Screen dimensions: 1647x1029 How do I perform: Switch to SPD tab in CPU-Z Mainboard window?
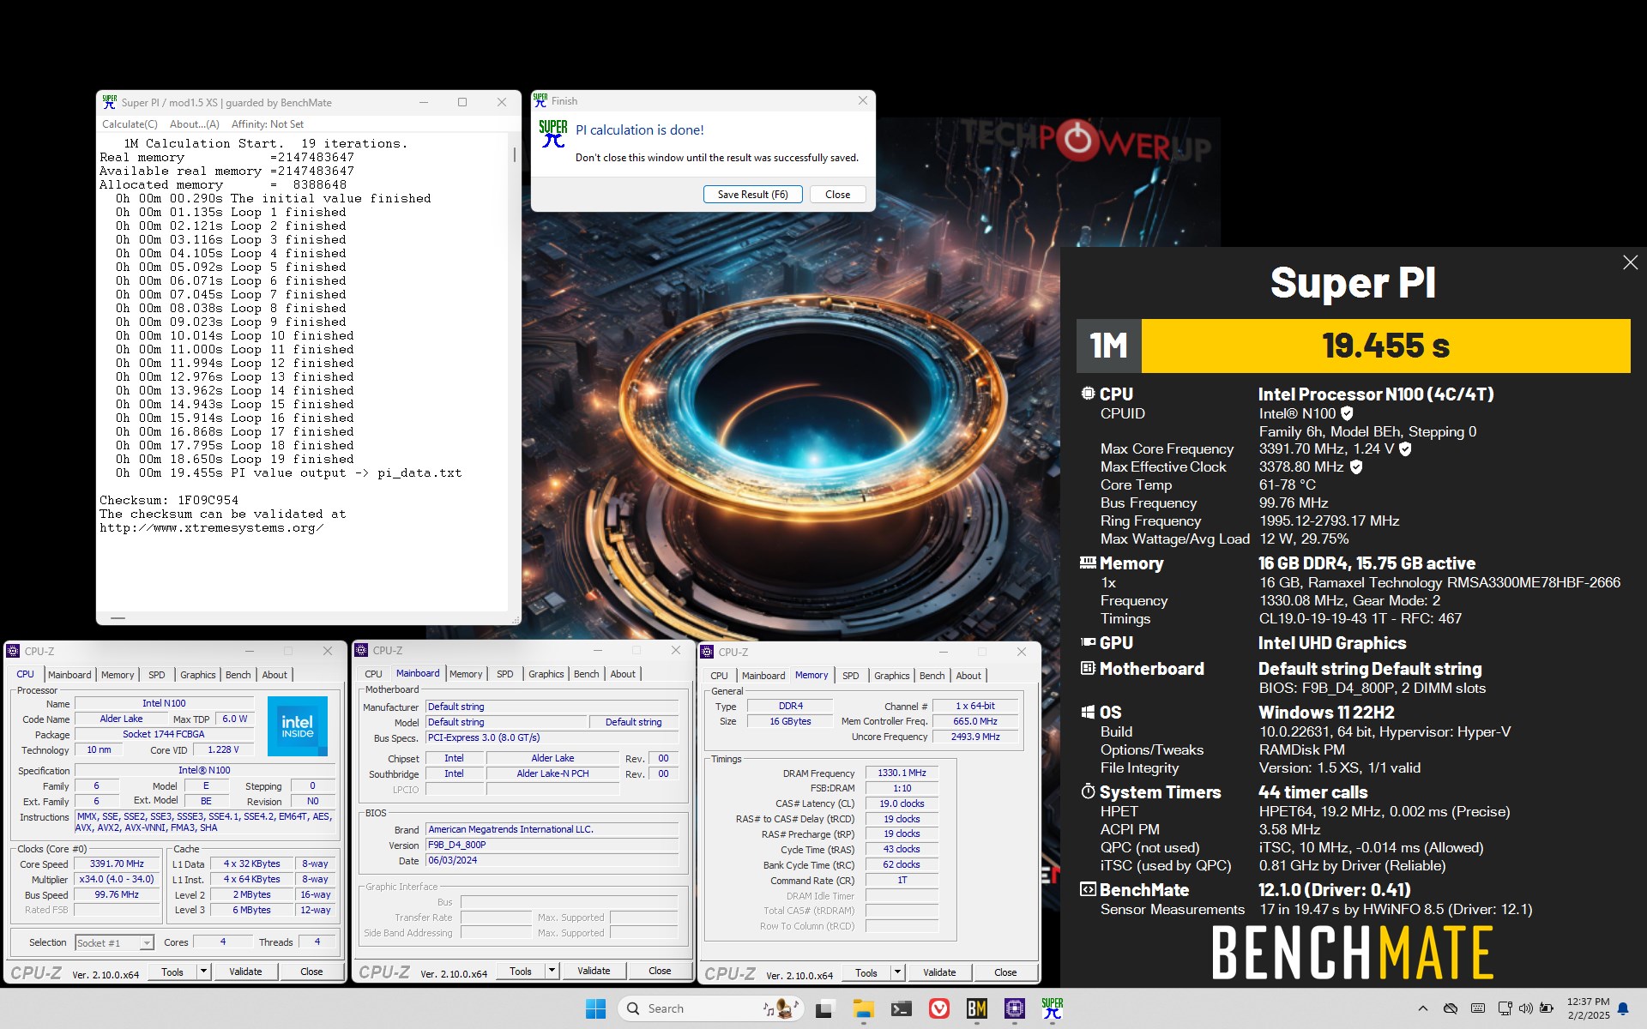(x=505, y=674)
